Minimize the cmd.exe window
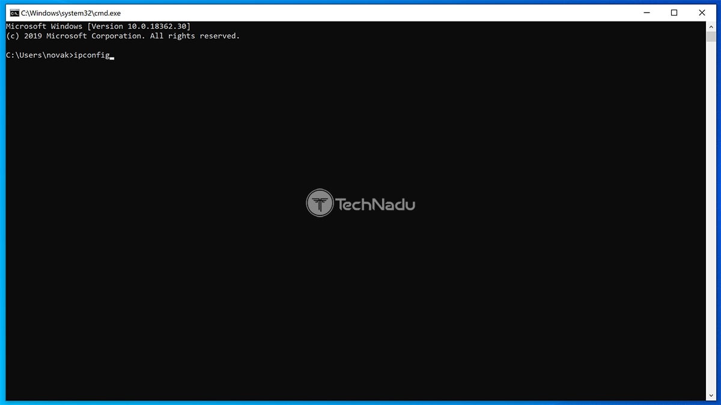Viewport: 721px width, 405px height. point(646,13)
